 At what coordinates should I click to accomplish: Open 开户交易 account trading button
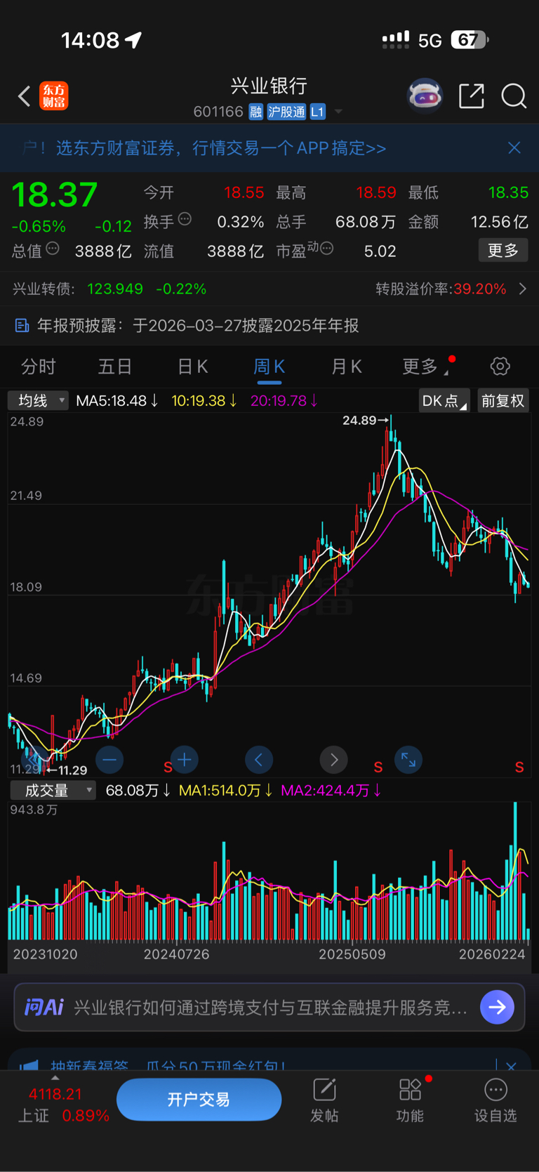(x=199, y=1100)
